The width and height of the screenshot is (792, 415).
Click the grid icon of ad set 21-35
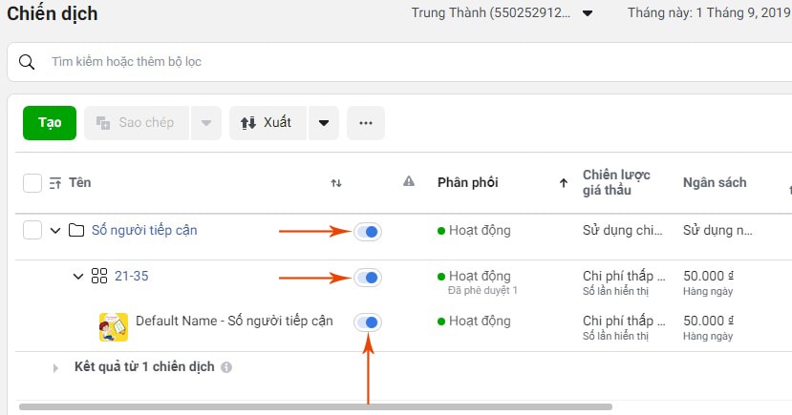(99, 276)
